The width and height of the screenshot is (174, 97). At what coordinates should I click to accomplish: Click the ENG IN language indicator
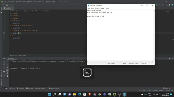point(150,94)
